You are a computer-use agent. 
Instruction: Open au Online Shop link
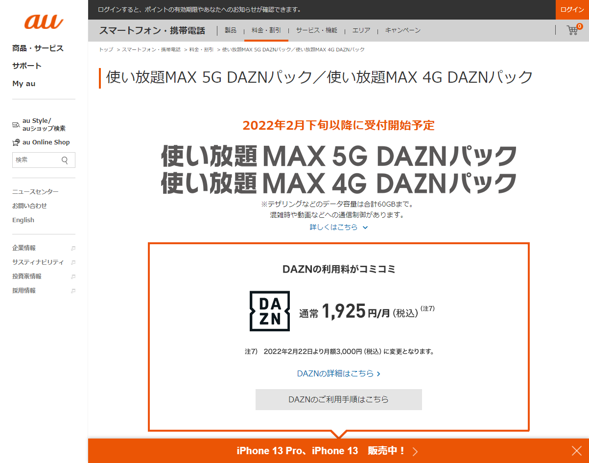click(46, 142)
